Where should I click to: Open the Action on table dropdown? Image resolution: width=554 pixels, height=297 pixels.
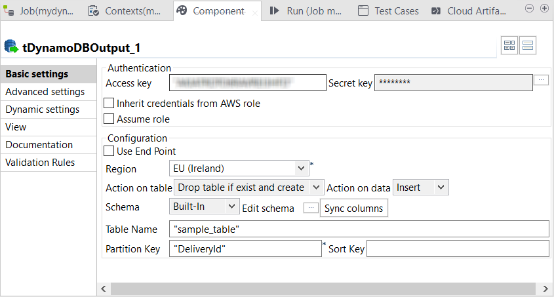[x=317, y=188]
